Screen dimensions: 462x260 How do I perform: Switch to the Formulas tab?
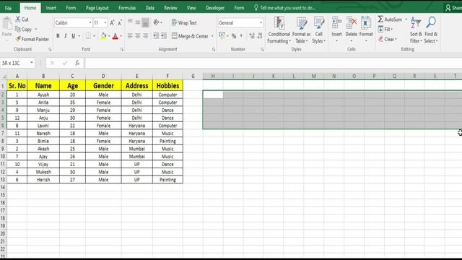(x=127, y=8)
